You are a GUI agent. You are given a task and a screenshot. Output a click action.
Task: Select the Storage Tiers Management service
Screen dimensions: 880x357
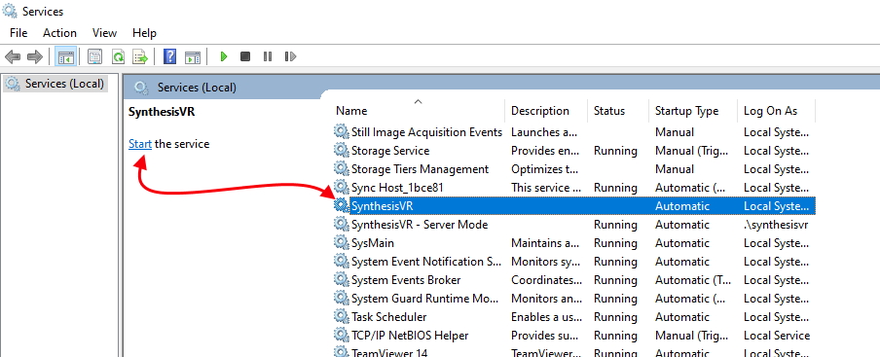pyautogui.click(x=420, y=168)
